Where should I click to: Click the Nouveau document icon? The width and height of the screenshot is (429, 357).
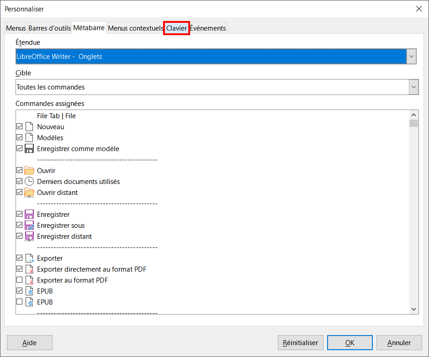pyautogui.click(x=29, y=126)
